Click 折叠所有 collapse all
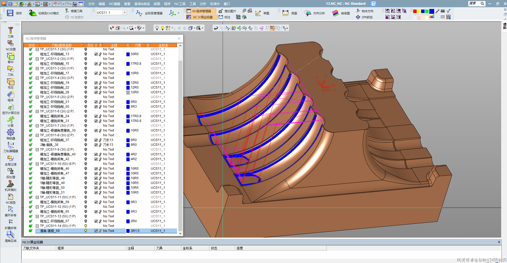Screen dimensions: 507x263 [x=11, y=224]
